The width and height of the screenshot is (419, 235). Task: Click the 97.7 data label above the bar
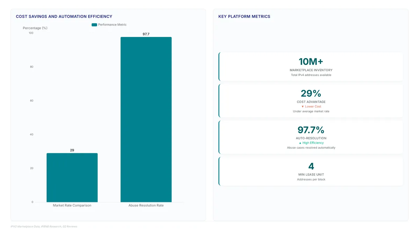pos(146,34)
